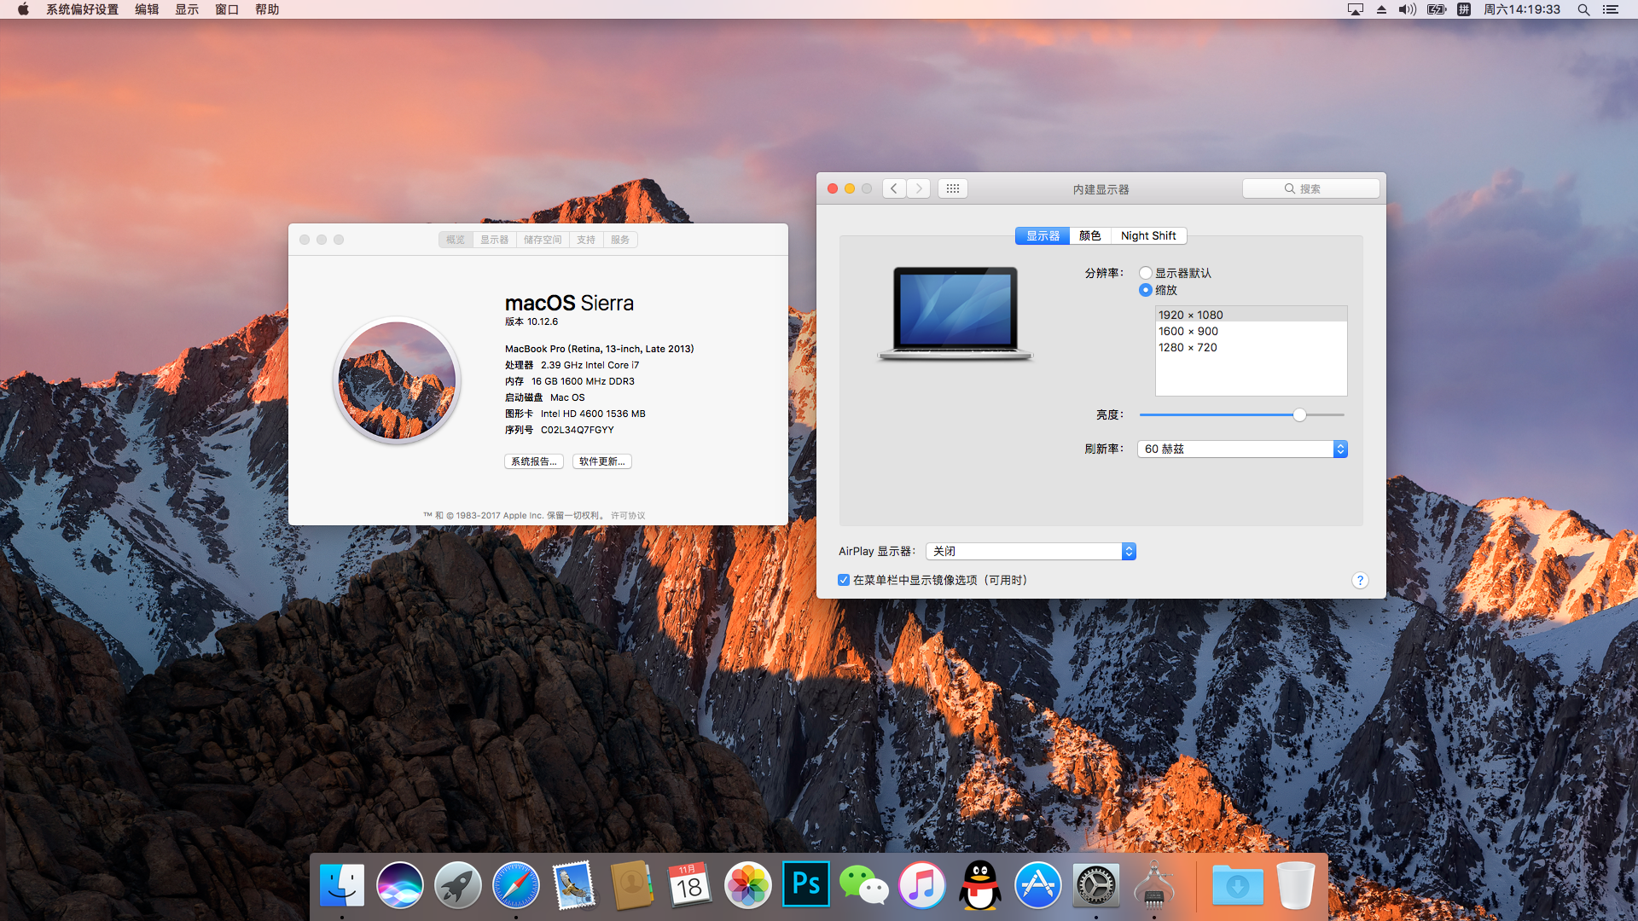Open Downloads folder in Dock

pos(1238,885)
